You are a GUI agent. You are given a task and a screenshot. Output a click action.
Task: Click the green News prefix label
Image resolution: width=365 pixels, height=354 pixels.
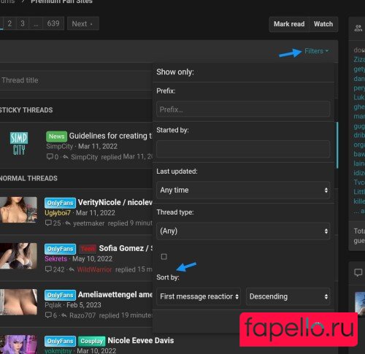[x=56, y=136]
